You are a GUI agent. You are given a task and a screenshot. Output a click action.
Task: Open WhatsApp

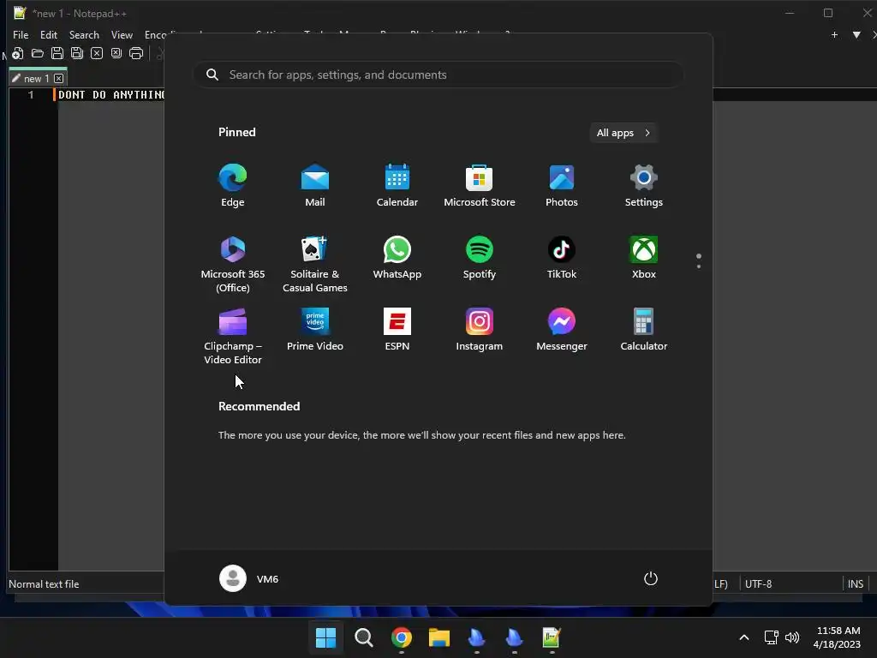tap(397, 257)
